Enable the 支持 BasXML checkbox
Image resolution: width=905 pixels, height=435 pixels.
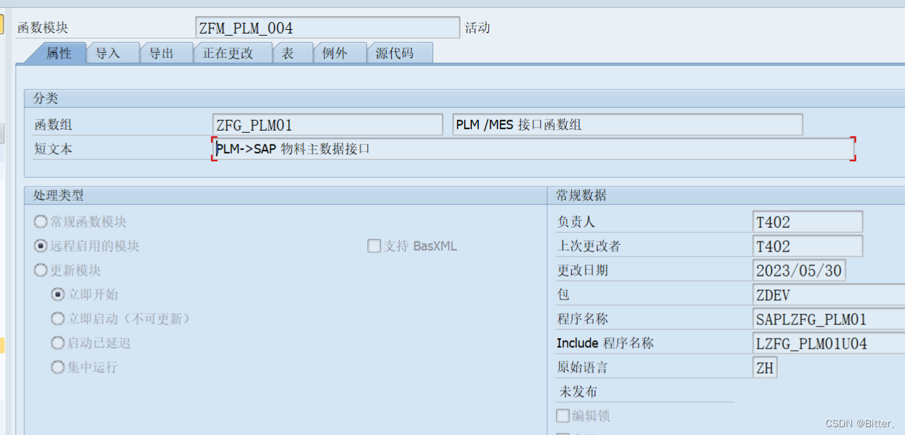(x=374, y=246)
